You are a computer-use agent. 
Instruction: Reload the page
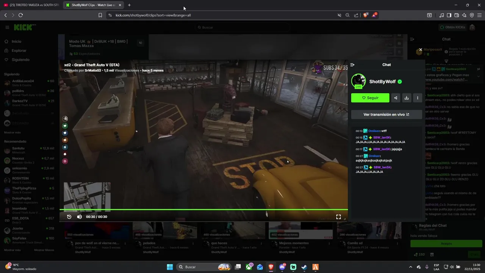coord(21,15)
